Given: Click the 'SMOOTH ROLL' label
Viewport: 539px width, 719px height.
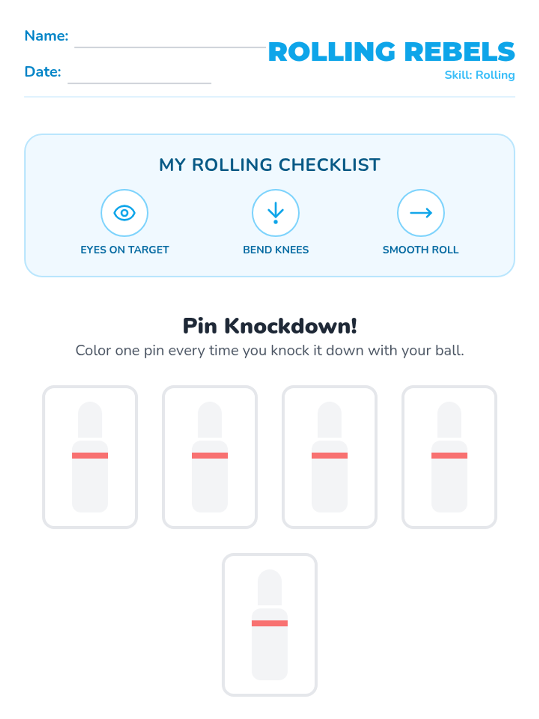Looking at the screenshot, I should [x=420, y=250].
